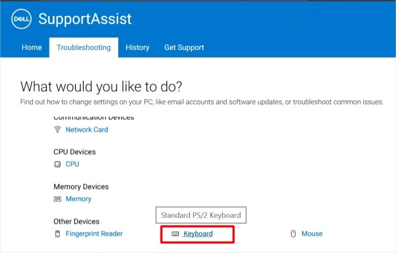Click the underlined Keyboard link
Screen dimensions: 396x253
198,234
